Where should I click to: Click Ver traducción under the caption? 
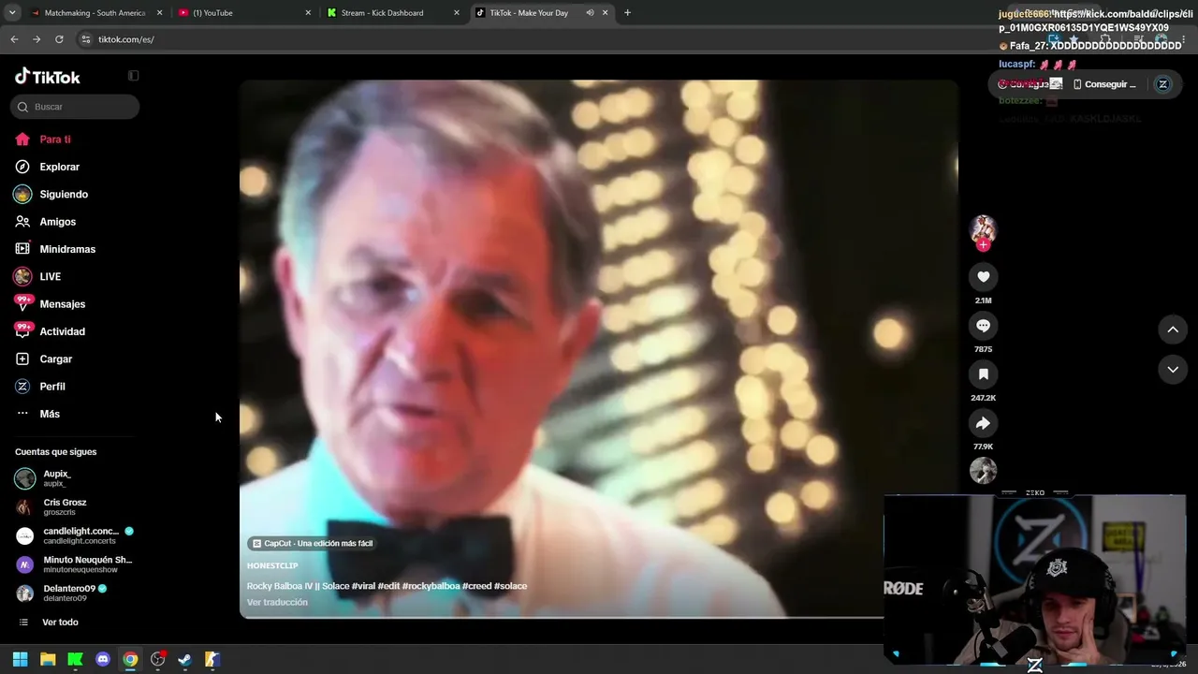[277, 602]
